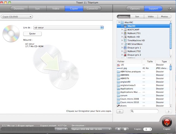Click the iMacYRC folder icon
The width and height of the screenshot is (176, 134).
tap(122, 22)
